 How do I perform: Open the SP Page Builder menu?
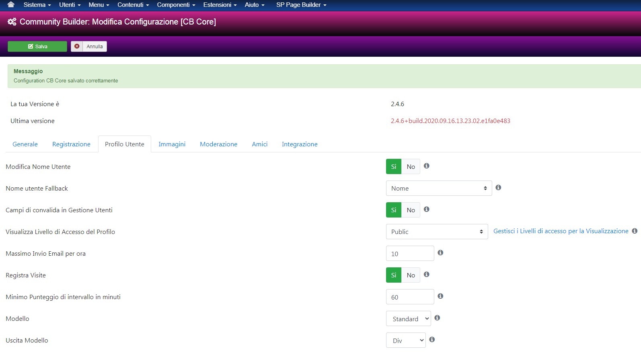301,5
